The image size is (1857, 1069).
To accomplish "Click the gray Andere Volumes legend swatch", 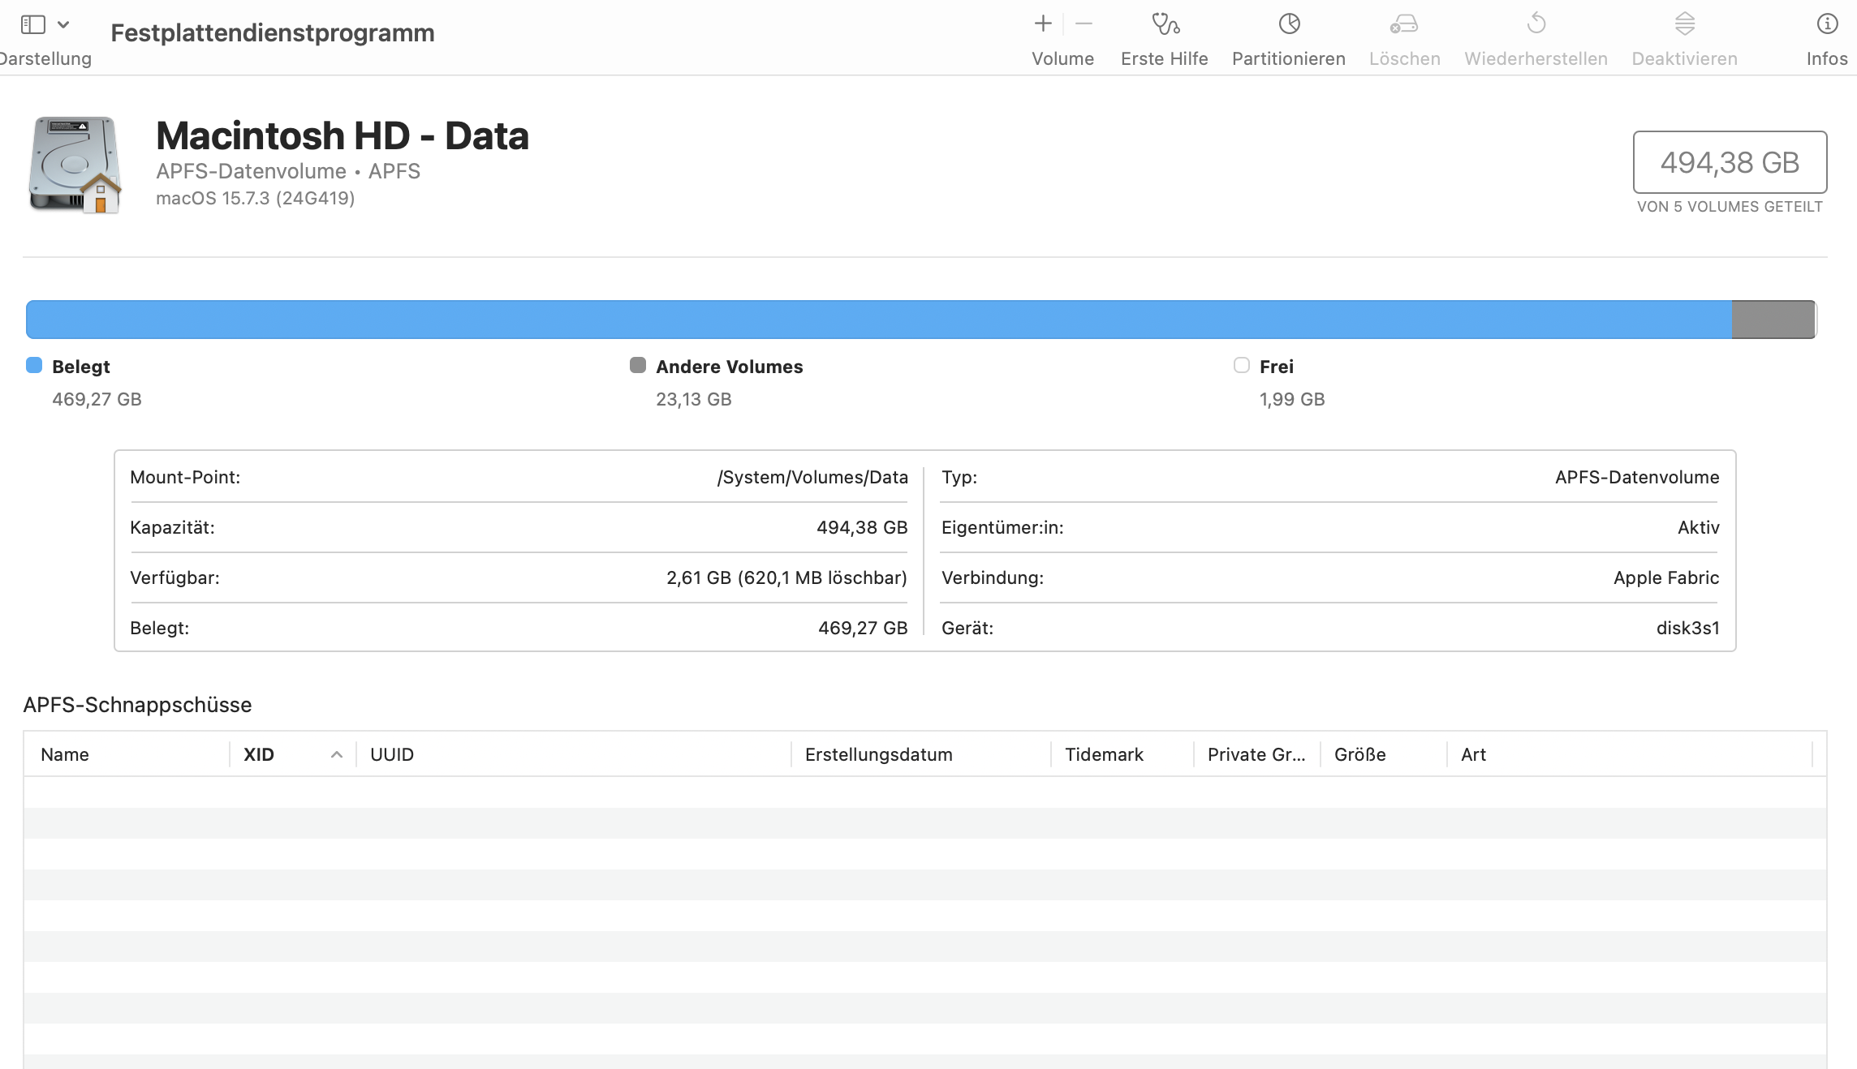I will (x=638, y=366).
